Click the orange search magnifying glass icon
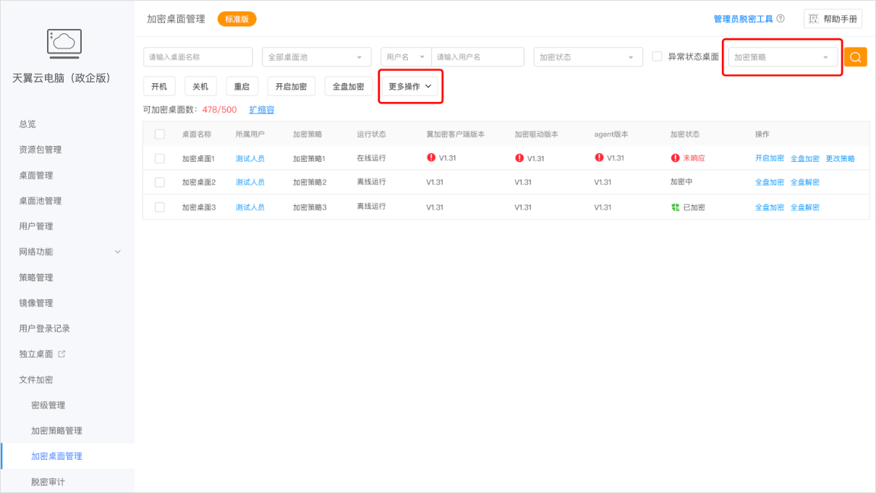 point(856,56)
